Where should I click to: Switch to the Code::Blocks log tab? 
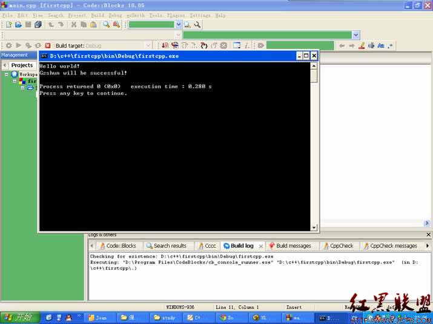tap(117, 245)
